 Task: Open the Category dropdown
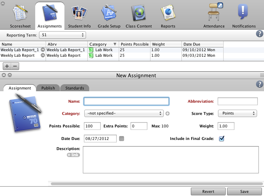124,114
